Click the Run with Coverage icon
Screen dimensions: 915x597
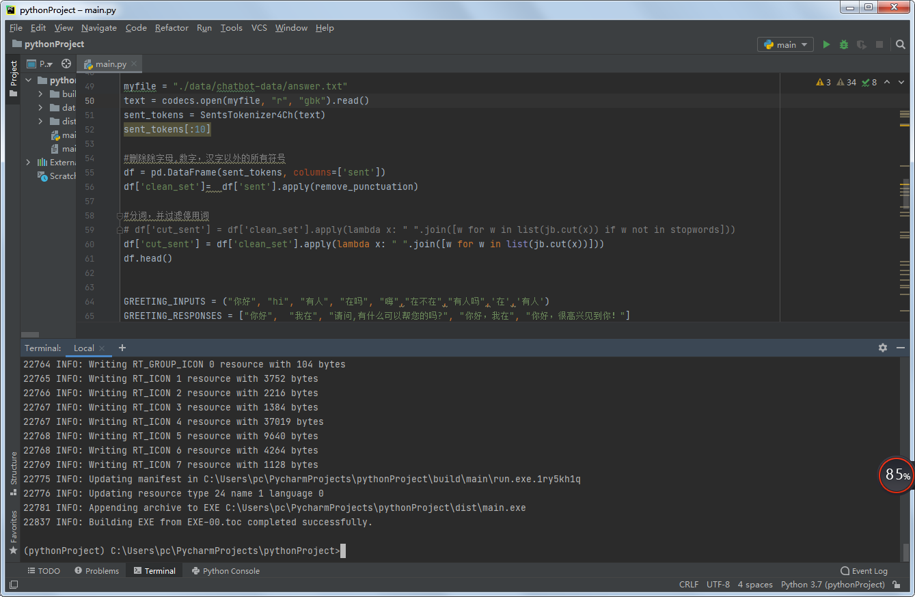click(862, 44)
